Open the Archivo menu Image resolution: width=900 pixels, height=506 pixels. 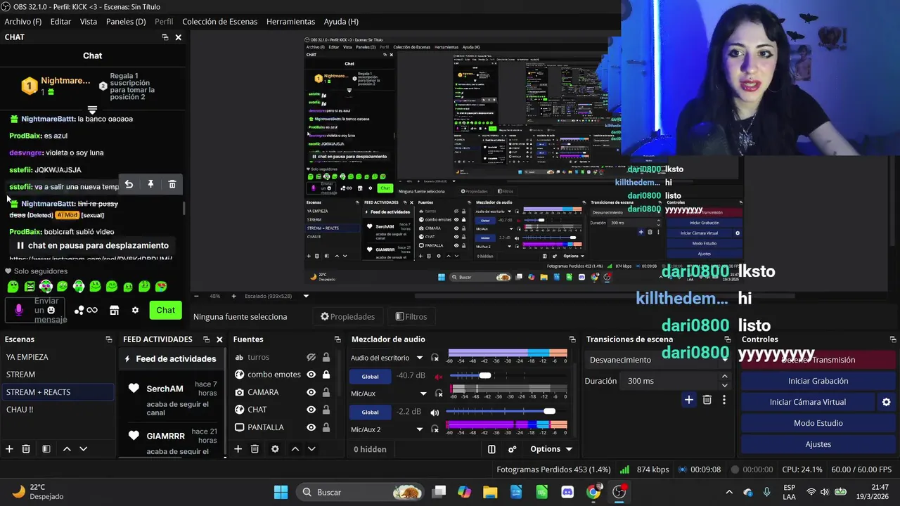[x=23, y=22]
